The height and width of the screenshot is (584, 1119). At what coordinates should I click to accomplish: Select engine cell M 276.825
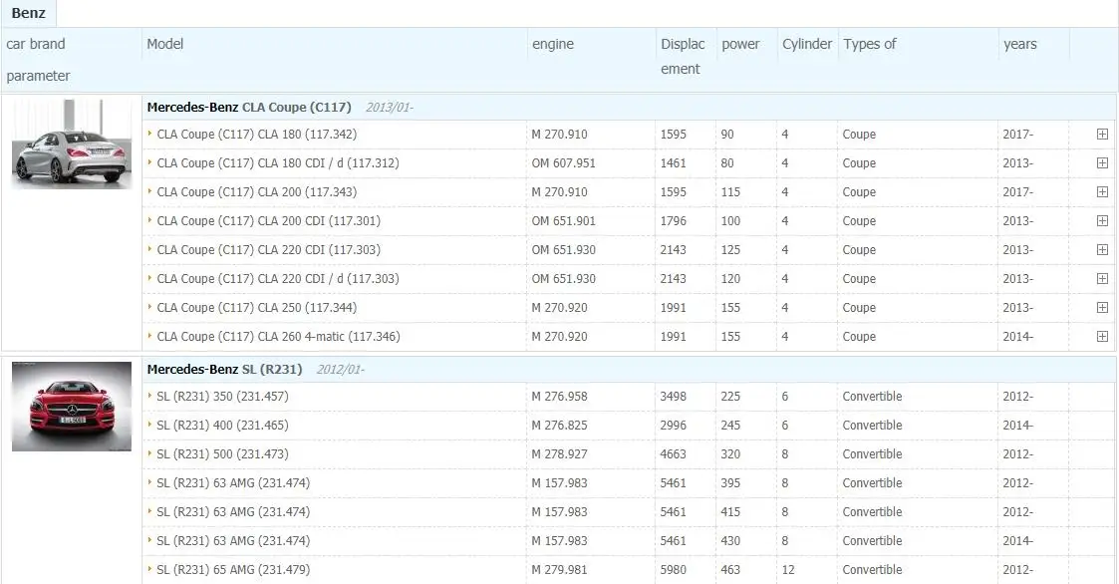tap(559, 425)
